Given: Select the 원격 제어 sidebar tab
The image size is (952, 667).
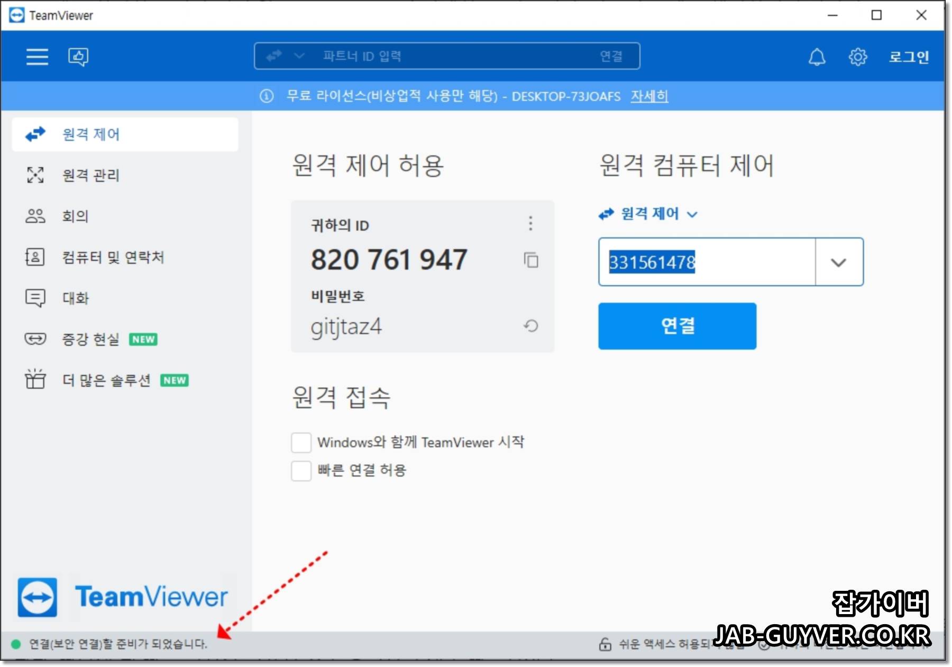Looking at the screenshot, I should pos(125,134).
